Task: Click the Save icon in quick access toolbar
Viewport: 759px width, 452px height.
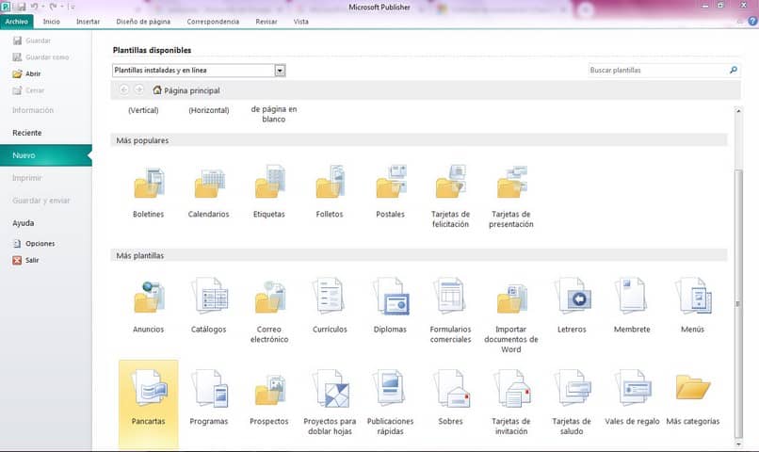Action: click(x=20, y=7)
